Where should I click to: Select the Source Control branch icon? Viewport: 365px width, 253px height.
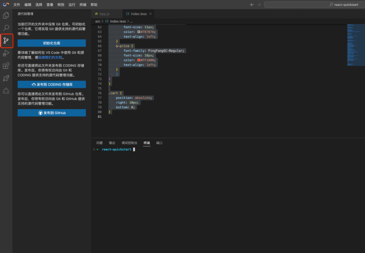6,41
